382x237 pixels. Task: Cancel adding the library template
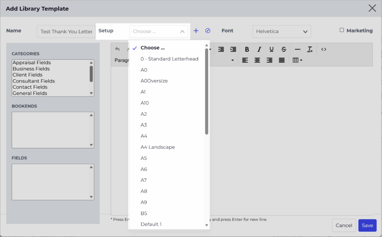pyautogui.click(x=344, y=225)
